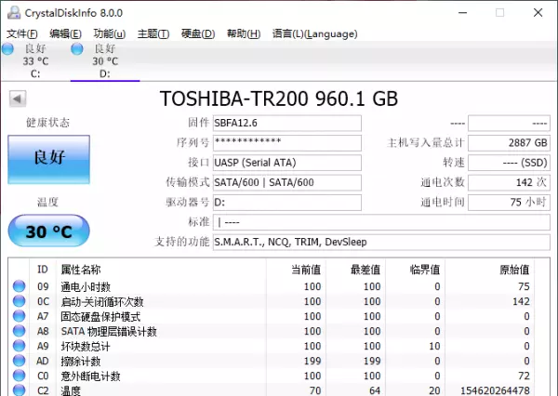Screen dimensions: 558x396
Task: Click the disk title TOSHIBA-TR200 960.1 GB
Action: [x=279, y=99]
